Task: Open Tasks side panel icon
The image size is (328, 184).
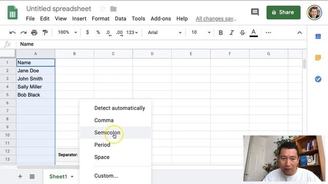Action: pyautogui.click(x=318, y=79)
